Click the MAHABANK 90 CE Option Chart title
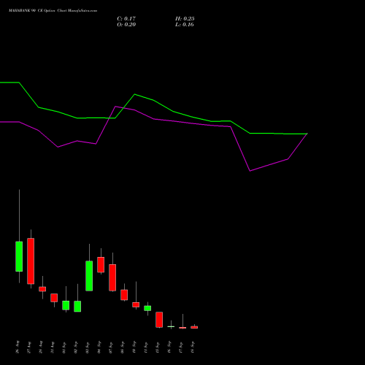Viewport: 365px width, 365px height. pos(53,11)
